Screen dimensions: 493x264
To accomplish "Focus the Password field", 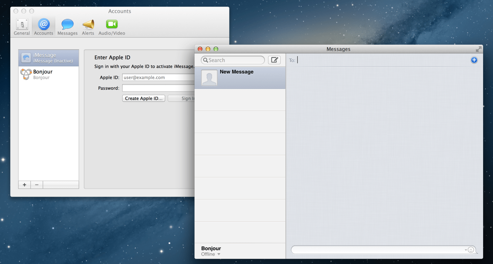I will (158, 88).
